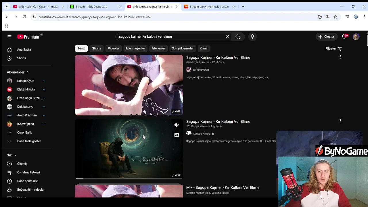Open Siz section chevron

point(15,155)
